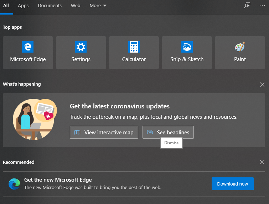Click View interactive map button
The width and height of the screenshot is (269, 204).
(104, 132)
